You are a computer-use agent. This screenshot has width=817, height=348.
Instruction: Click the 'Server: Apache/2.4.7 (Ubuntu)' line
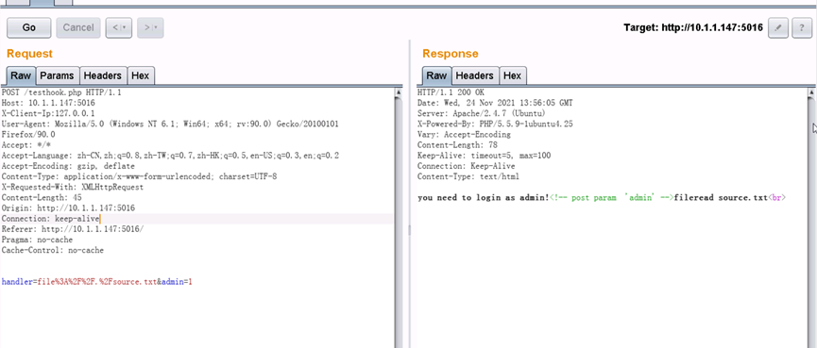click(482, 113)
